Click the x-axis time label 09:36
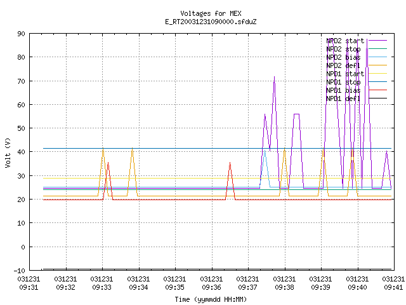 [211, 287]
